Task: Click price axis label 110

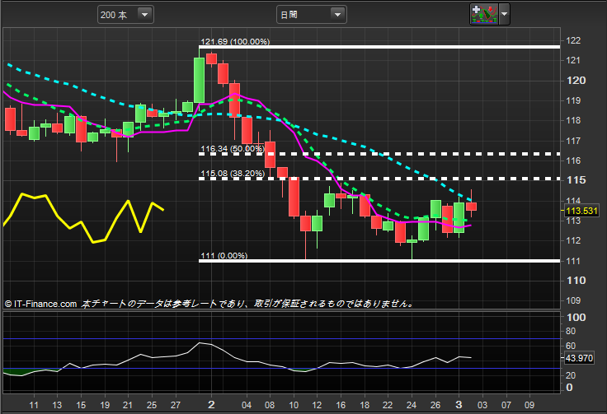Action: click(576, 281)
